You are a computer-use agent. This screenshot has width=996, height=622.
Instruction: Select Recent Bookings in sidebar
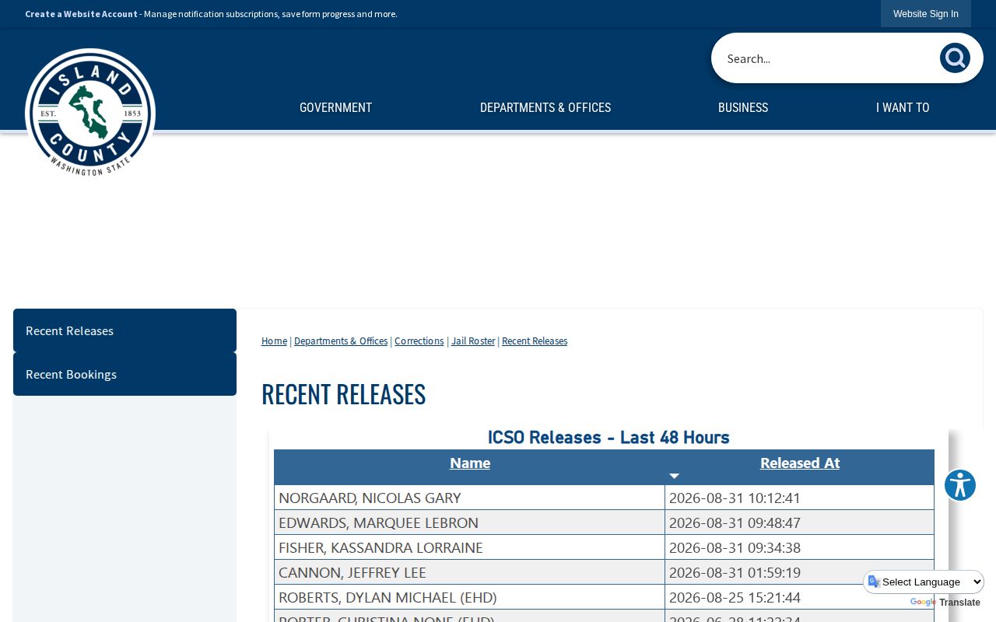click(124, 374)
